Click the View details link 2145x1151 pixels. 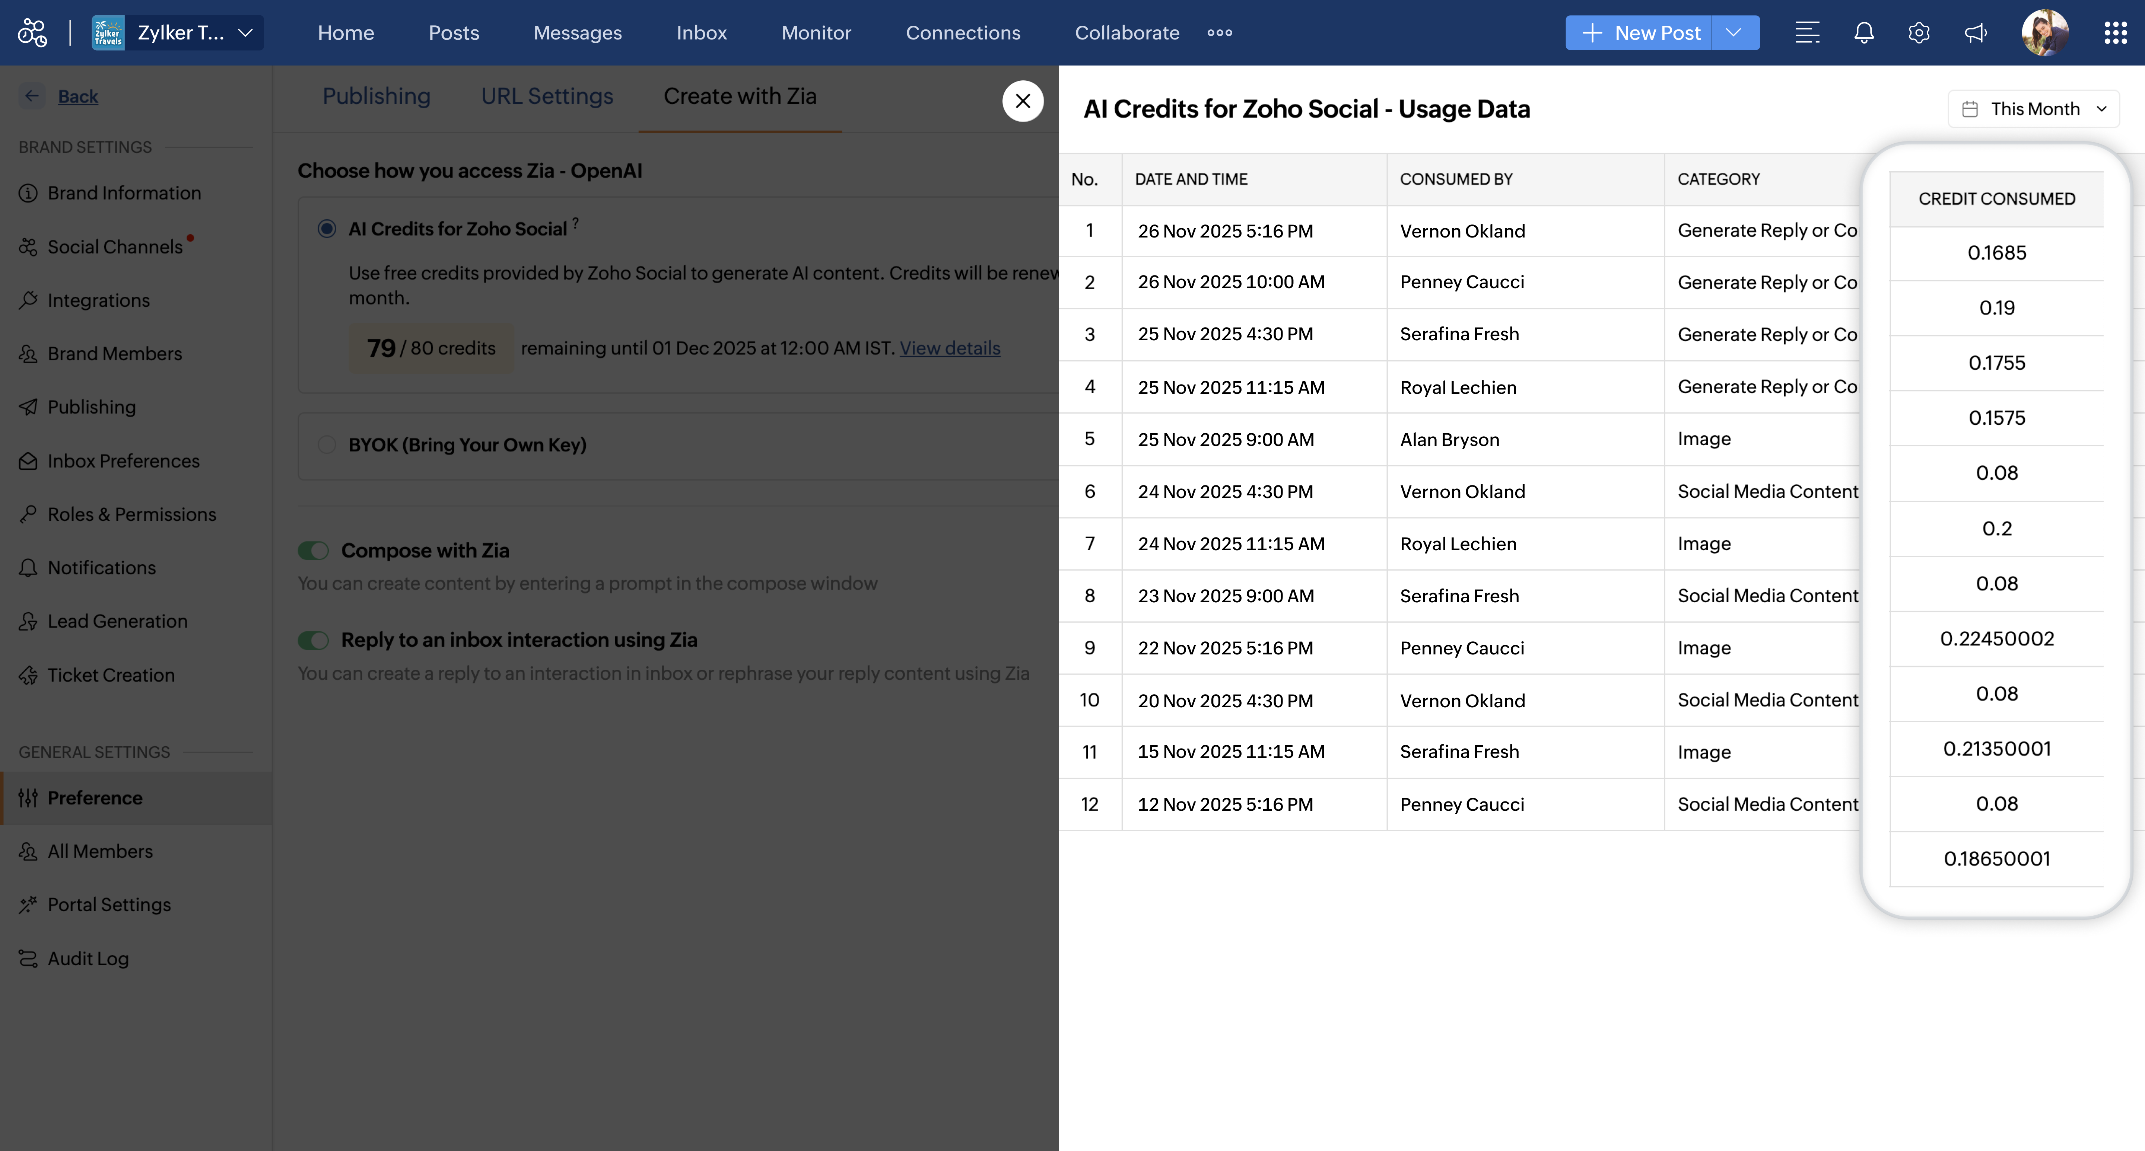click(949, 348)
